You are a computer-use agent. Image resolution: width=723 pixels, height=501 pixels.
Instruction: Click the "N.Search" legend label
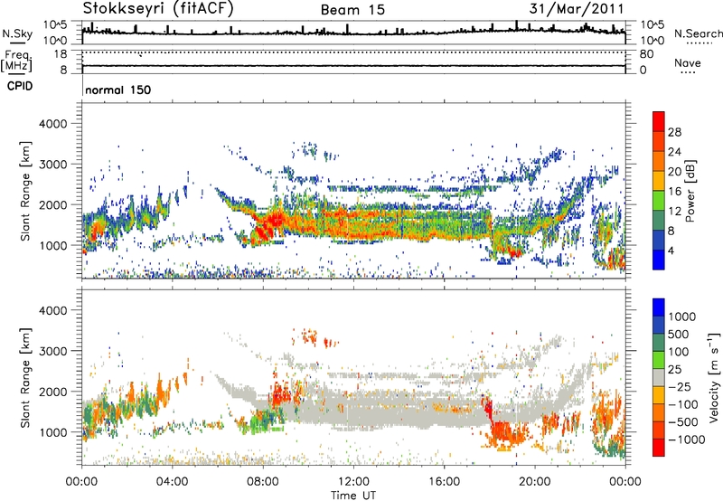pyautogui.click(x=699, y=33)
